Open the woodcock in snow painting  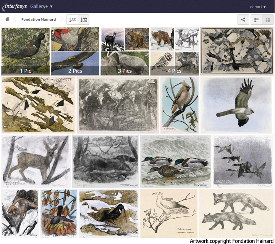[x=109, y=213]
